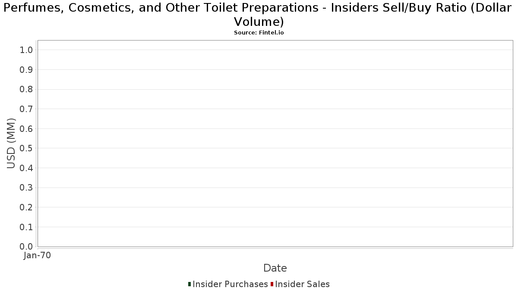Viewport: 518px width, 291px height.
Task: Select the 0.8 y-axis tick label
Action: 26,89
